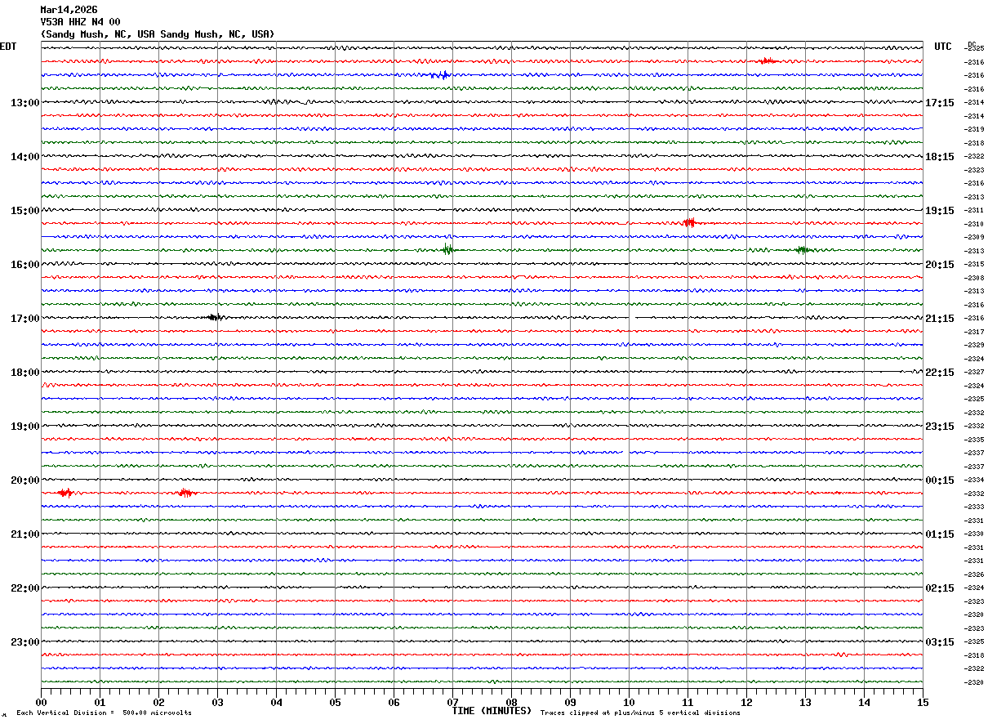988x724 pixels.
Task: Click the 19:15 UTC time label
Action: (x=939, y=211)
